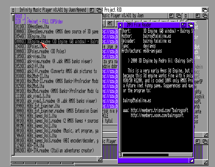Close the IMP3 File Reader window
The width and height of the screenshot is (215, 167).
tap(121, 25)
